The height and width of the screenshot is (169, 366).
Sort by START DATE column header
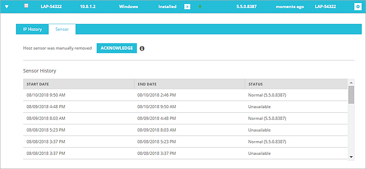tap(79, 84)
